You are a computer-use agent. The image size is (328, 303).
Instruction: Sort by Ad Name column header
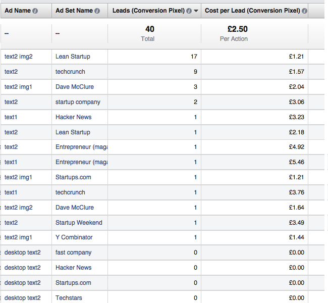point(18,11)
